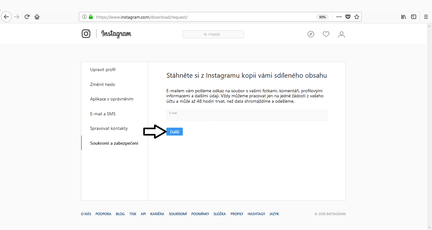432x230 pixels.
Task: Open the PODMÍNKY footer link
Action: (x=200, y=214)
